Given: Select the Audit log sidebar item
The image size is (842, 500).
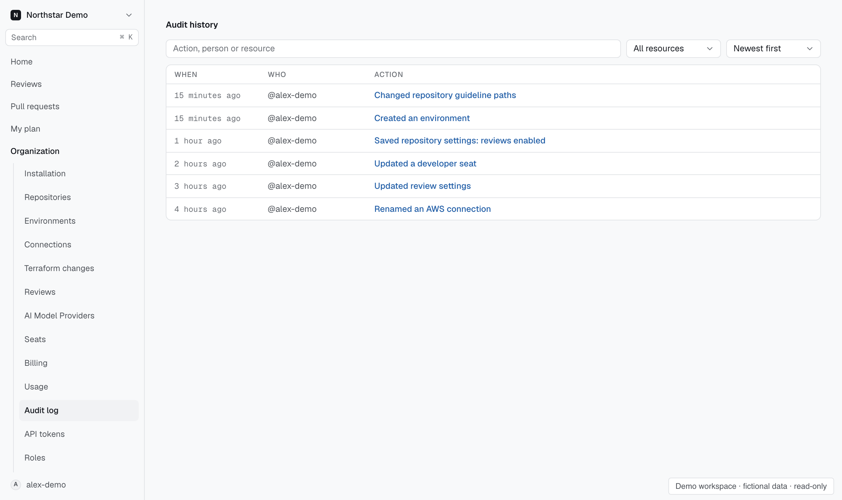Looking at the screenshot, I should (x=79, y=411).
